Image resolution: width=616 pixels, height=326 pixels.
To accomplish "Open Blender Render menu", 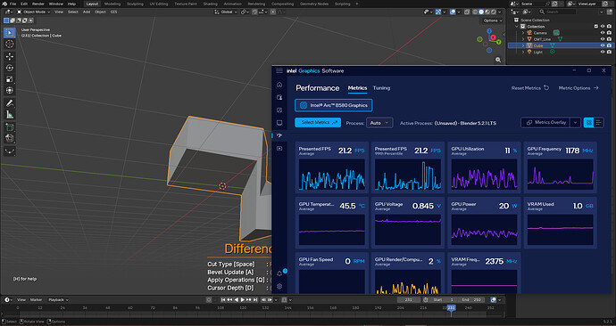I will pos(38,4).
